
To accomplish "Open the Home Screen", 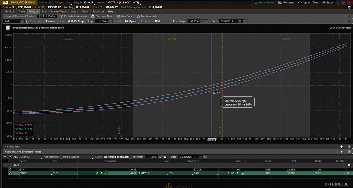I will pyautogui.click(x=265, y=3).
